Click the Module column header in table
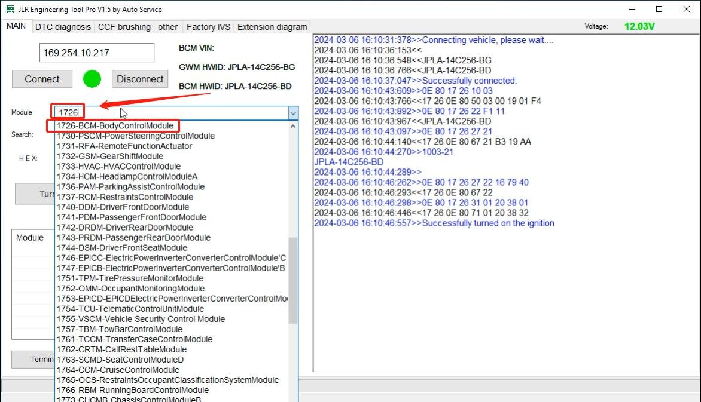The width and height of the screenshot is (701, 402). (x=30, y=238)
